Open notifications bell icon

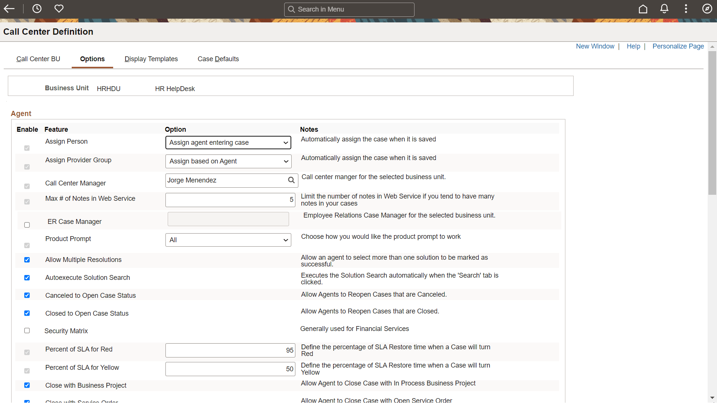tap(664, 9)
